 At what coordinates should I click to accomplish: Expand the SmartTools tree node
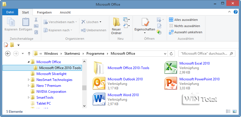[x=29, y=98]
